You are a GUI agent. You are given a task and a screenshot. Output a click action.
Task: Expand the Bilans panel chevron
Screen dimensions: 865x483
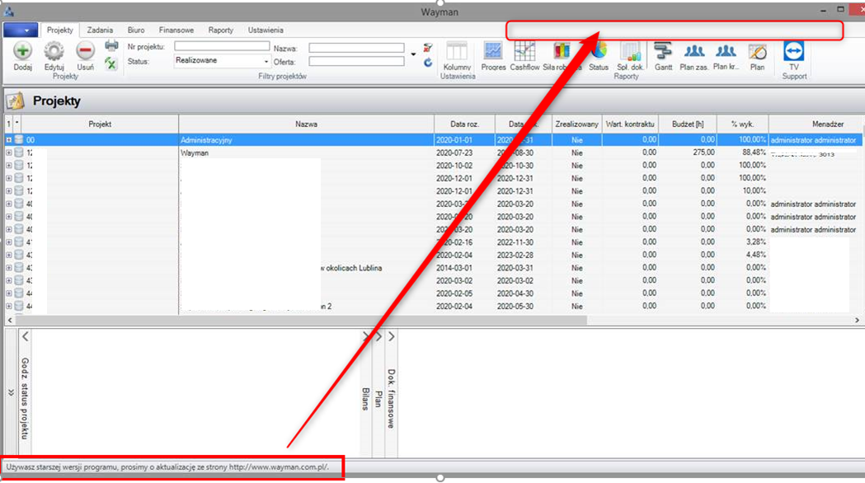366,336
